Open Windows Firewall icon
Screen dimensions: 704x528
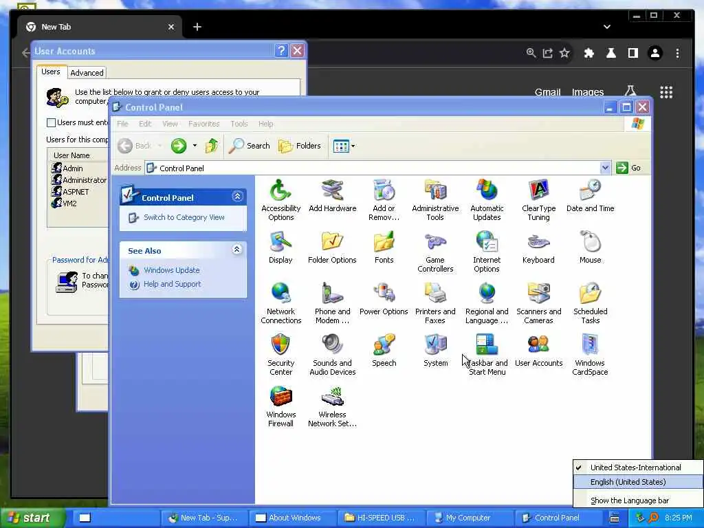pyautogui.click(x=280, y=406)
